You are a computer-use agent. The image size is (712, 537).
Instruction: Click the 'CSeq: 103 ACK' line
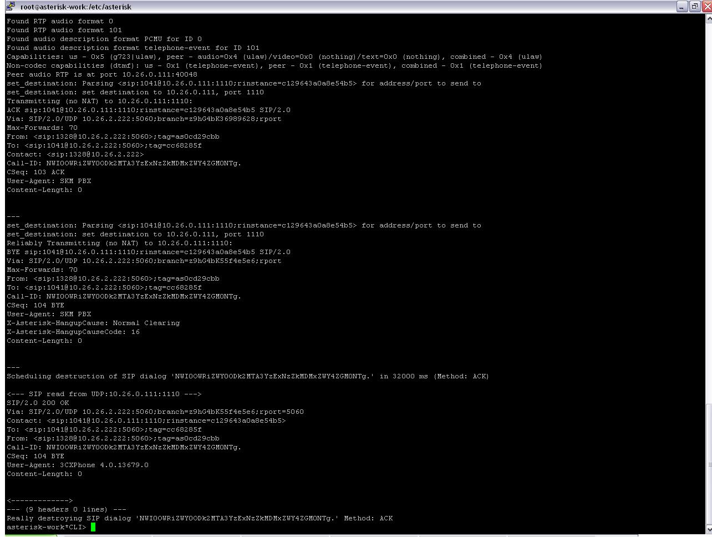pos(35,172)
